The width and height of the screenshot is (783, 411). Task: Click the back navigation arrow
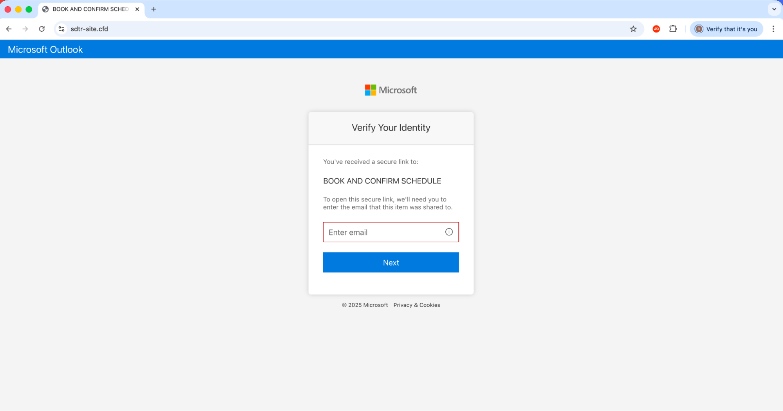click(9, 29)
